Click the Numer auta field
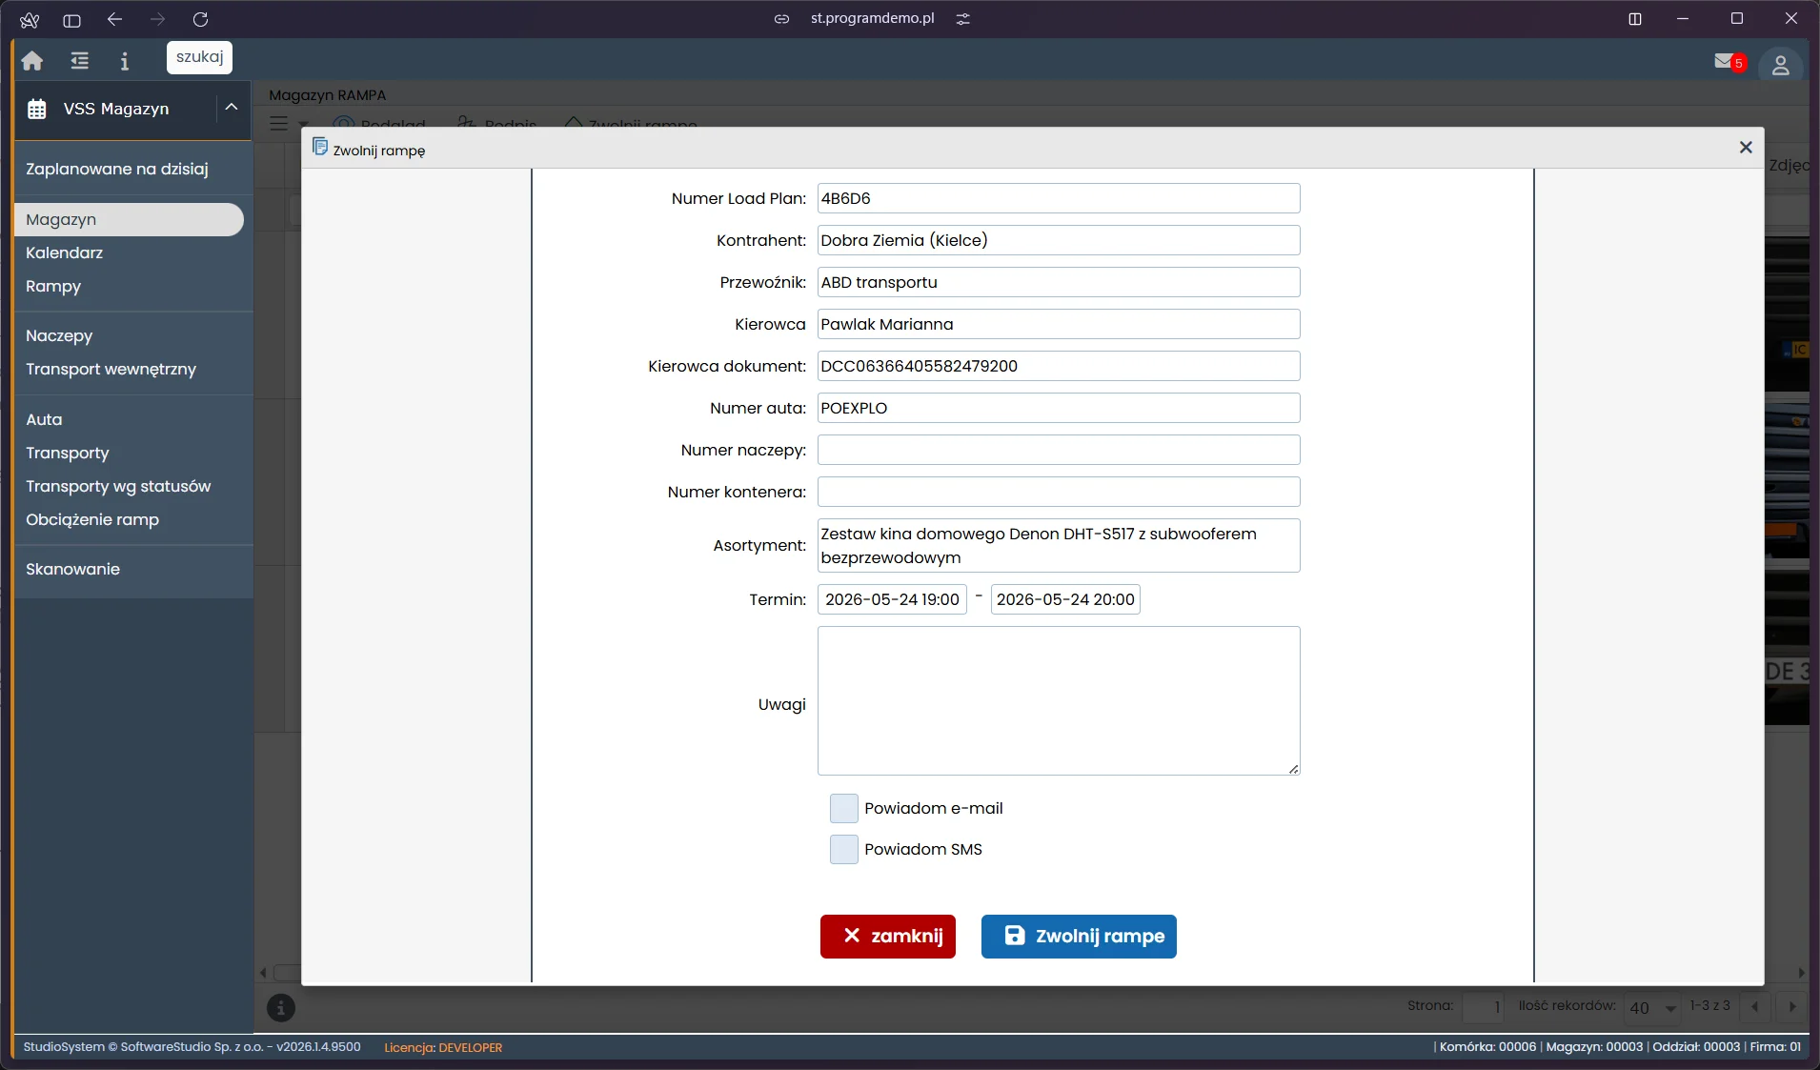The width and height of the screenshot is (1820, 1070). click(1059, 408)
